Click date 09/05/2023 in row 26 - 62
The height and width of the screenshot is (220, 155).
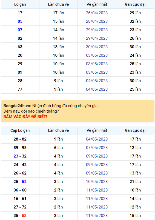[97, 173]
